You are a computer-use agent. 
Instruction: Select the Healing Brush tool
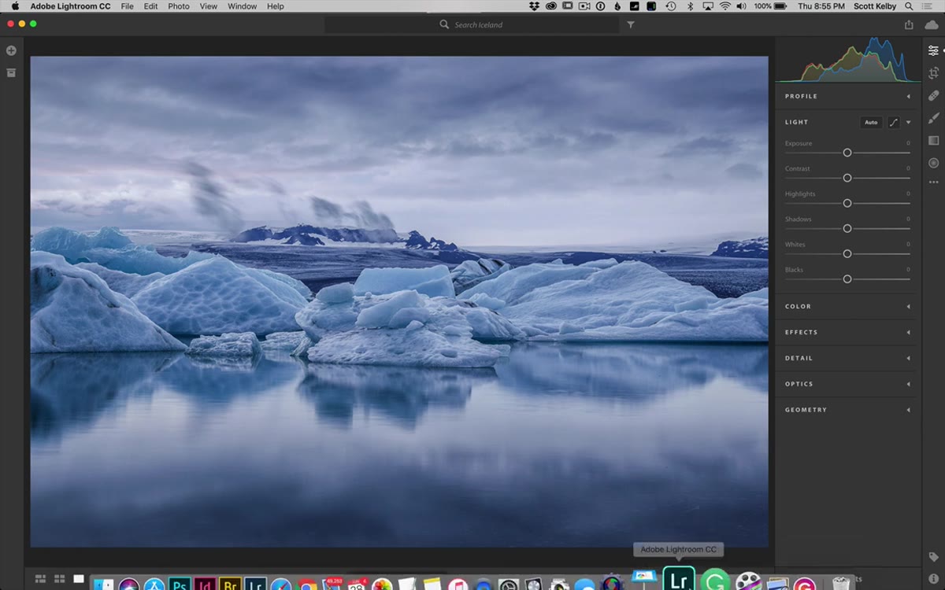[933, 95]
